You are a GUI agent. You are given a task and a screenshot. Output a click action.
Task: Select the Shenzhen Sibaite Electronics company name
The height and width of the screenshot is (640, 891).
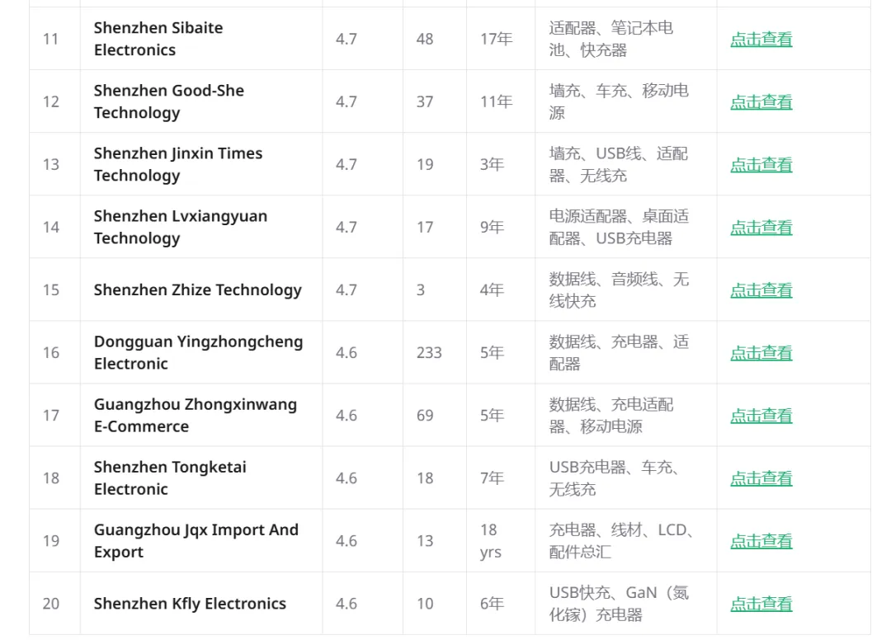point(158,40)
